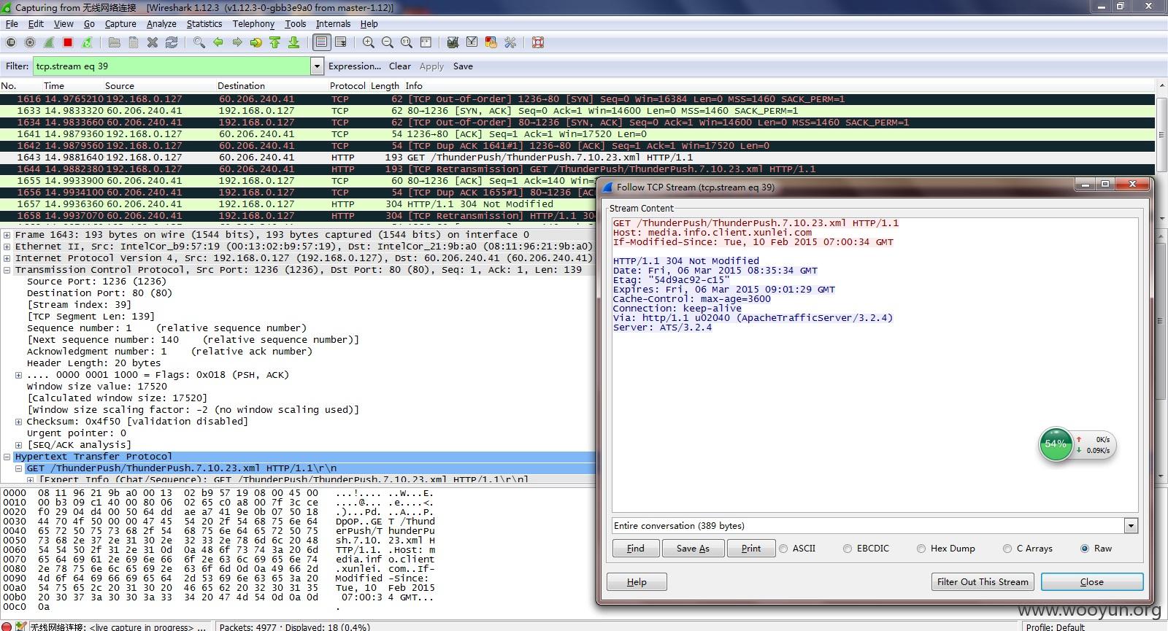
Task: Toggle packet list colorizing
Action: point(321,42)
